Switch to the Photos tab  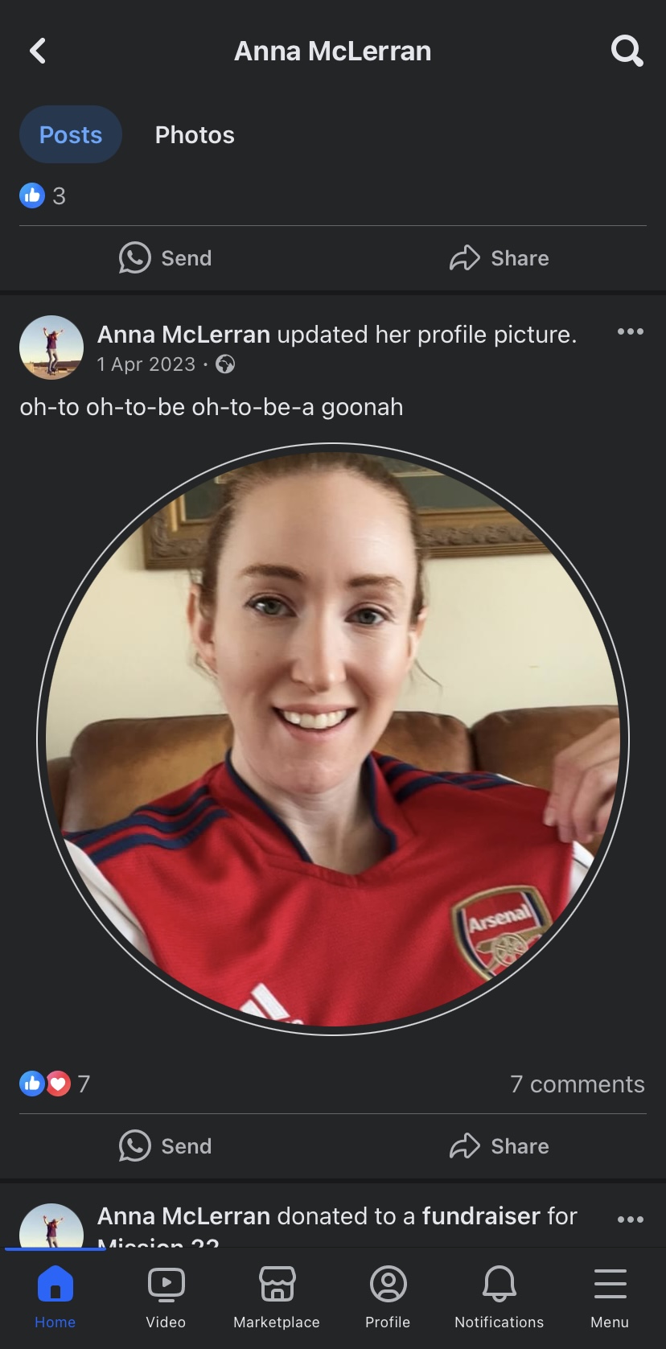(195, 134)
